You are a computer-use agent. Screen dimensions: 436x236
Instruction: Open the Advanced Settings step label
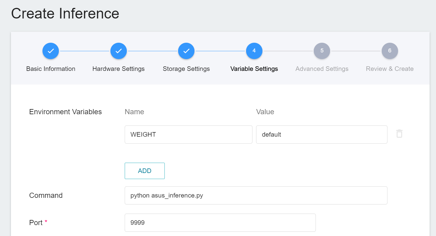point(322,69)
